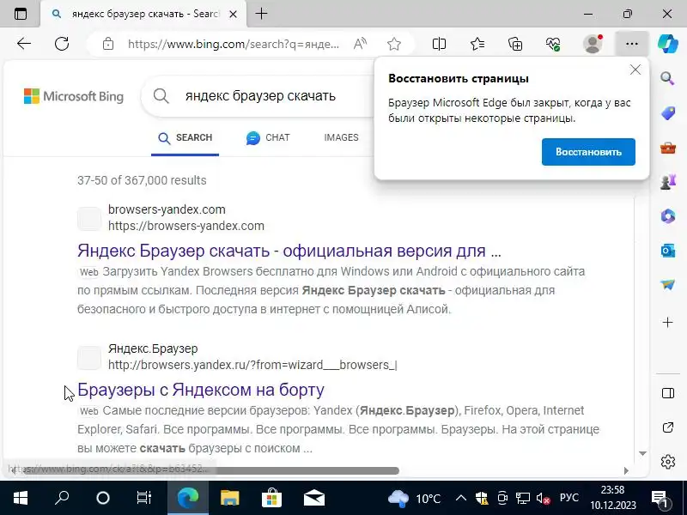This screenshot has height=515, width=687.
Task: Open the paper plane sidebar icon
Action: (x=668, y=285)
